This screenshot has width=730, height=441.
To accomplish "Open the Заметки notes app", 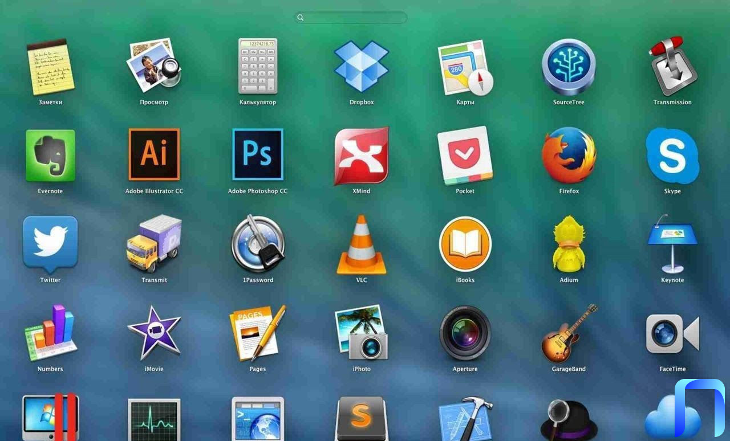I will tap(50, 67).
